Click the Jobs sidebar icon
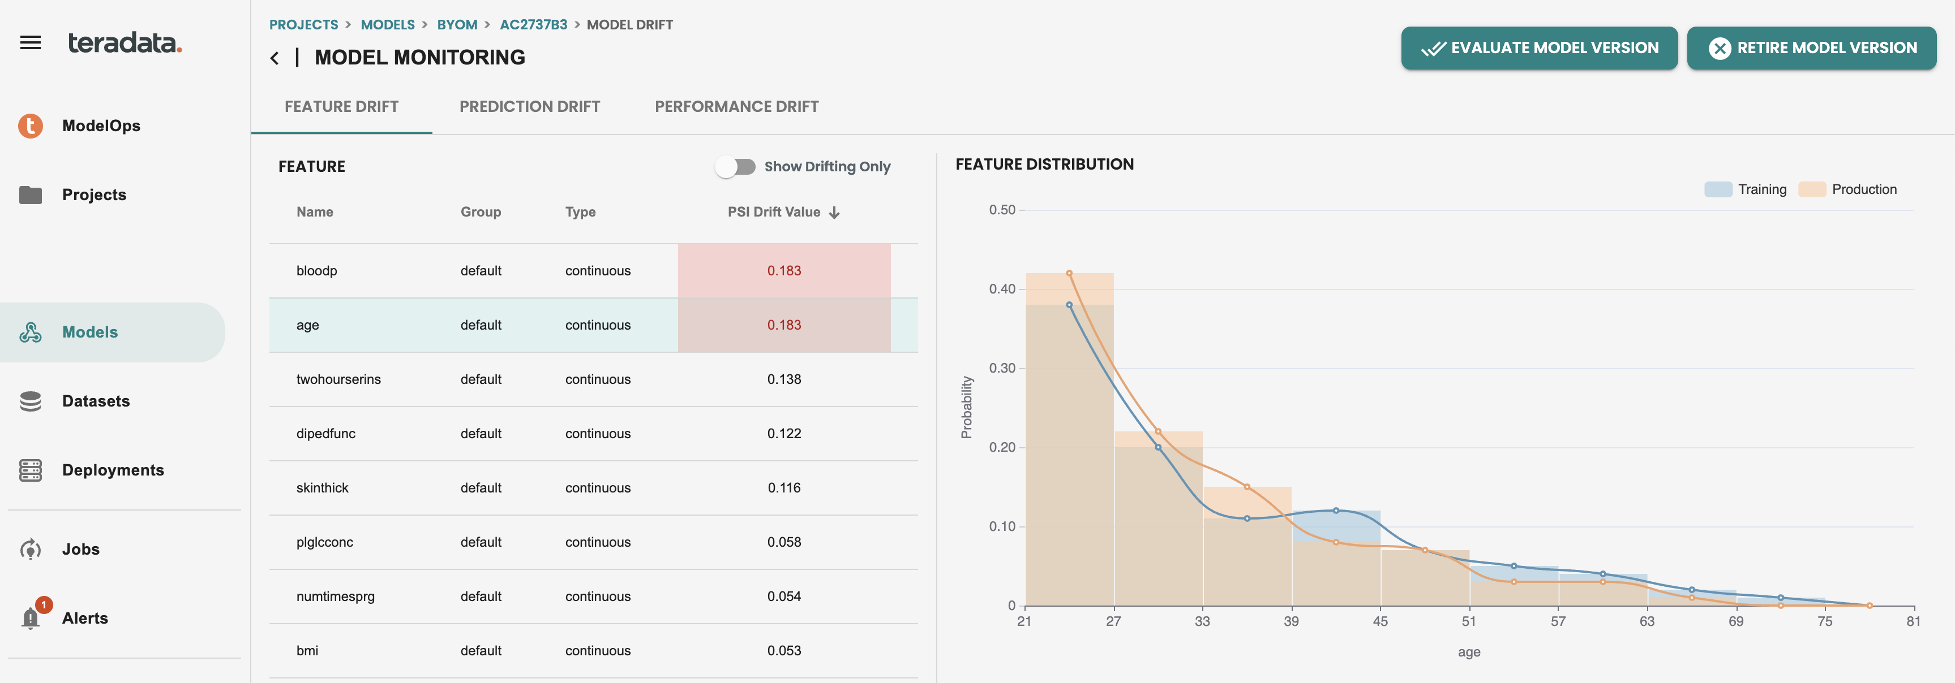 click(x=31, y=549)
